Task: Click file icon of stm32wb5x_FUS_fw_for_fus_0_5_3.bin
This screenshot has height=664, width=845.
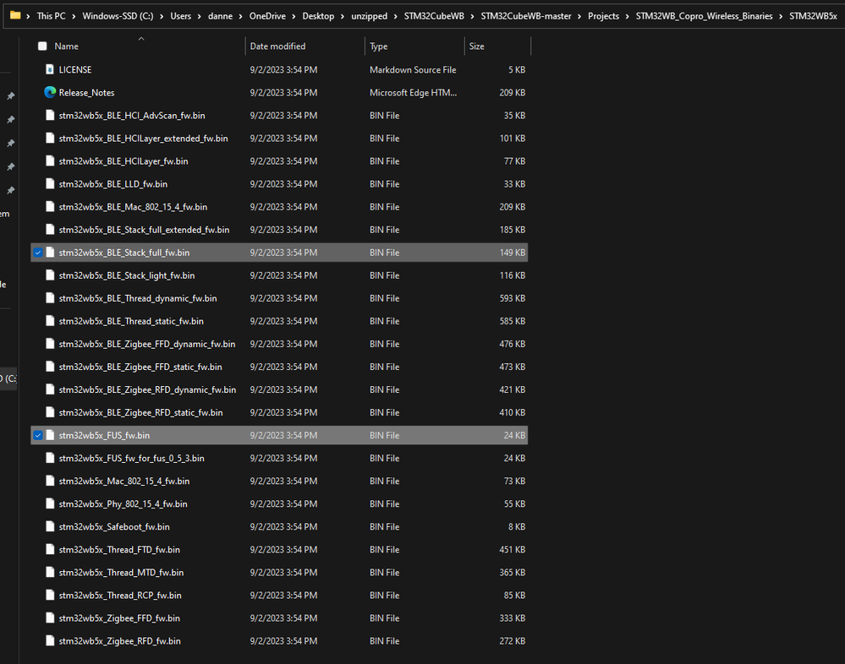Action: (x=50, y=458)
